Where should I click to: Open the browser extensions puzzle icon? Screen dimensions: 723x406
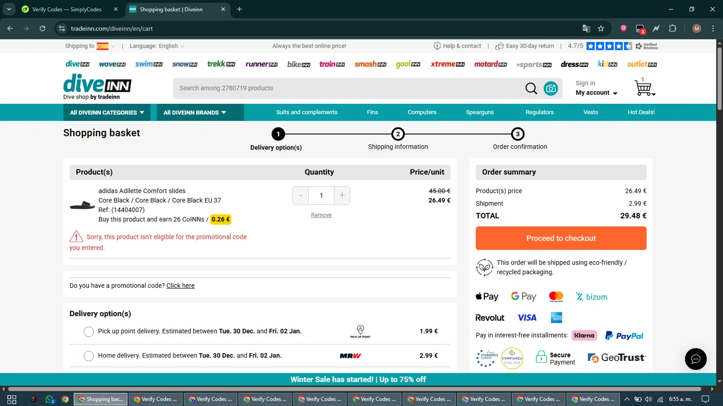click(672, 28)
